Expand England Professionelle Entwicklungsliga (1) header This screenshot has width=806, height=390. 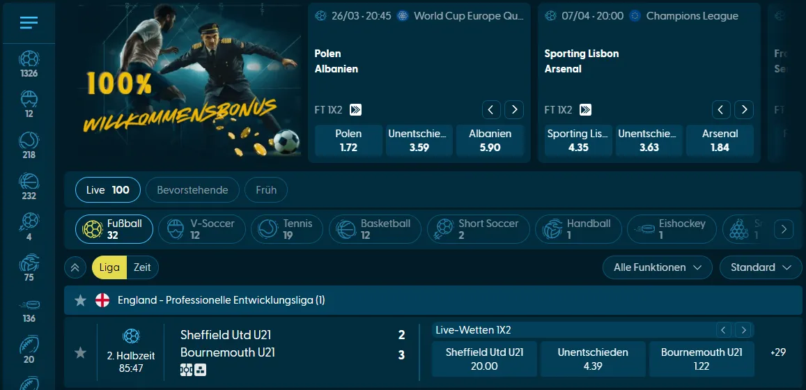pyautogui.click(x=433, y=300)
